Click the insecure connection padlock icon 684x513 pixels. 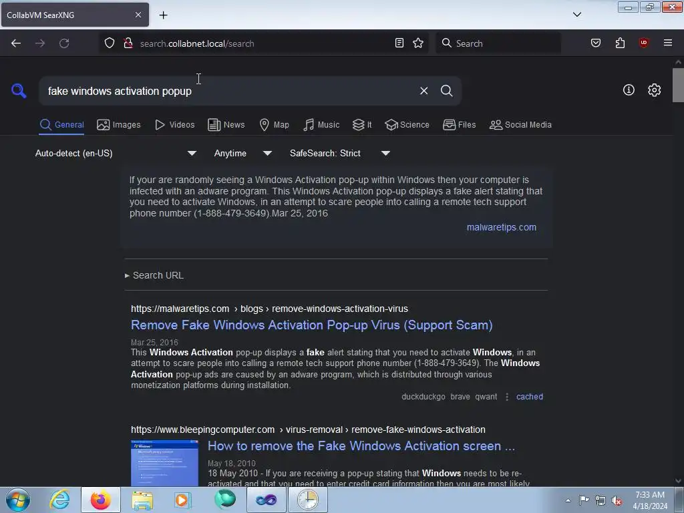coord(128,43)
